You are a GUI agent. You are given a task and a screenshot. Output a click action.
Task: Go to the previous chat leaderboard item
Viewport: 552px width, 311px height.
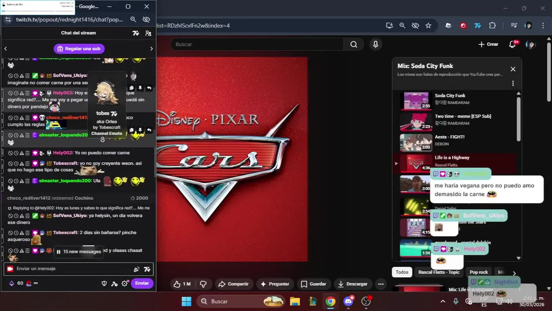click(6, 49)
